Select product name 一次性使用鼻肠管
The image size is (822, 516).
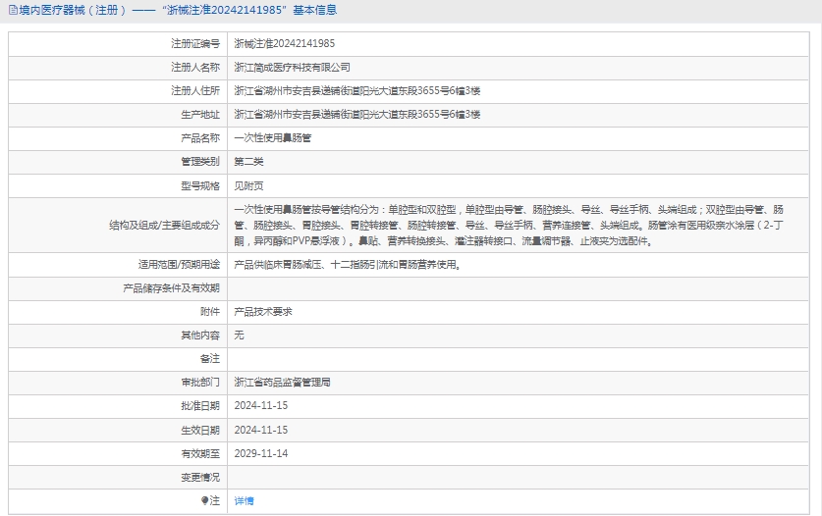click(x=272, y=138)
